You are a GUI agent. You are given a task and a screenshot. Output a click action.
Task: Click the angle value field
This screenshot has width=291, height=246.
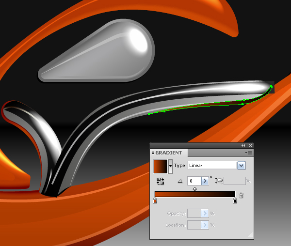pyautogui.click(x=194, y=181)
